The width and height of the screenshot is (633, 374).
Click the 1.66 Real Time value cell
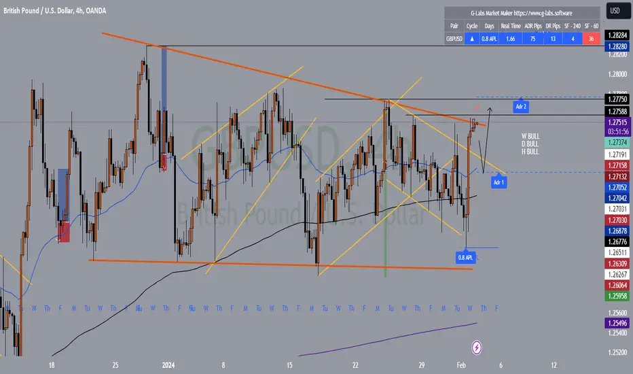coord(511,39)
